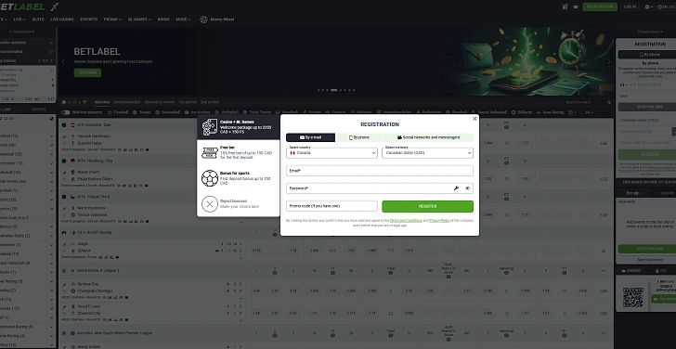This screenshot has width=676, height=349.
Task: Choose the Free bet ticket icon
Action: 210,152
